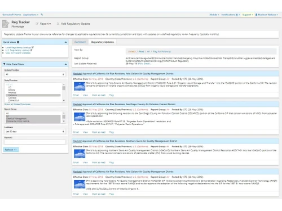Open cloud thumbnail of first Yolo-Solano update
The height and width of the screenshot is (211, 282).
click(x=80, y=87)
